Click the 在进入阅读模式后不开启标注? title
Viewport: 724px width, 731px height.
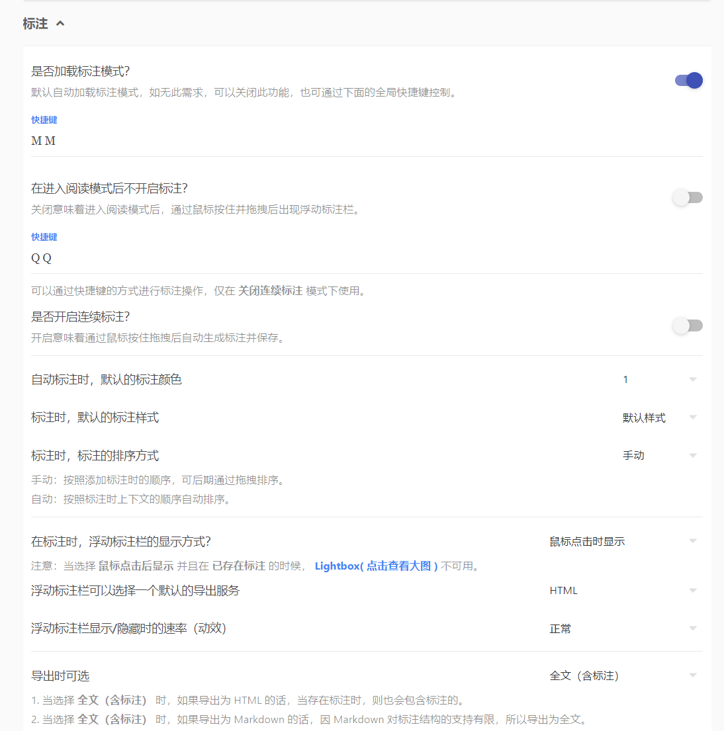pyautogui.click(x=109, y=189)
